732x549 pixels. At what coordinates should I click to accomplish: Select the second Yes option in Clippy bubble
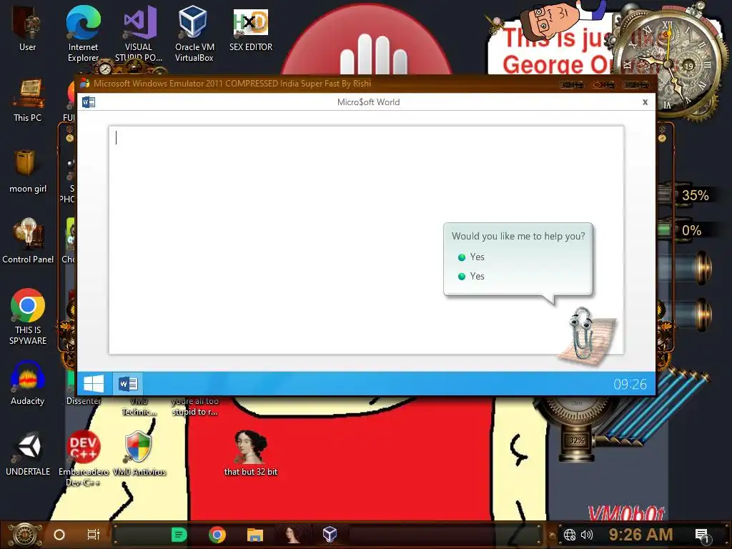click(x=472, y=277)
